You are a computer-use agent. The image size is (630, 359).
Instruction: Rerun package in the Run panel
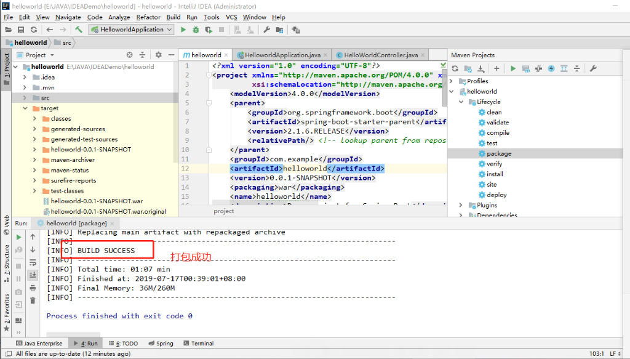tap(18, 237)
